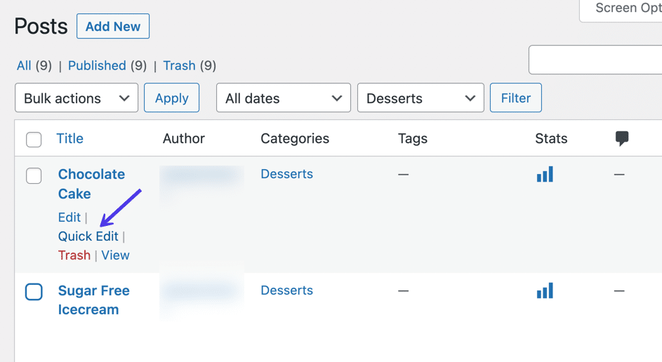This screenshot has width=662, height=362.
Task: Open Quick Edit for Chocolate Cake
Action: 88,236
